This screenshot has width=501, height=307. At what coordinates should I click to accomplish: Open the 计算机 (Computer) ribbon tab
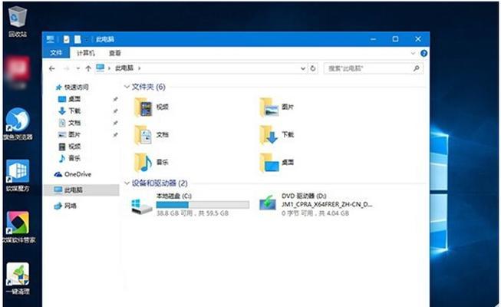pos(86,53)
